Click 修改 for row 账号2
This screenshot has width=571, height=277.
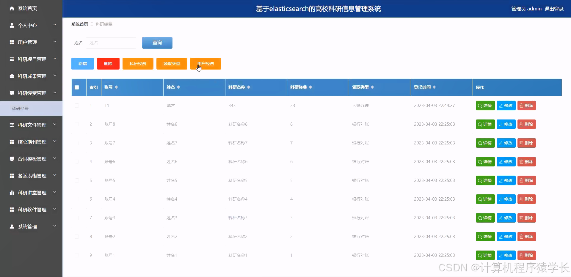[x=506, y=237]
